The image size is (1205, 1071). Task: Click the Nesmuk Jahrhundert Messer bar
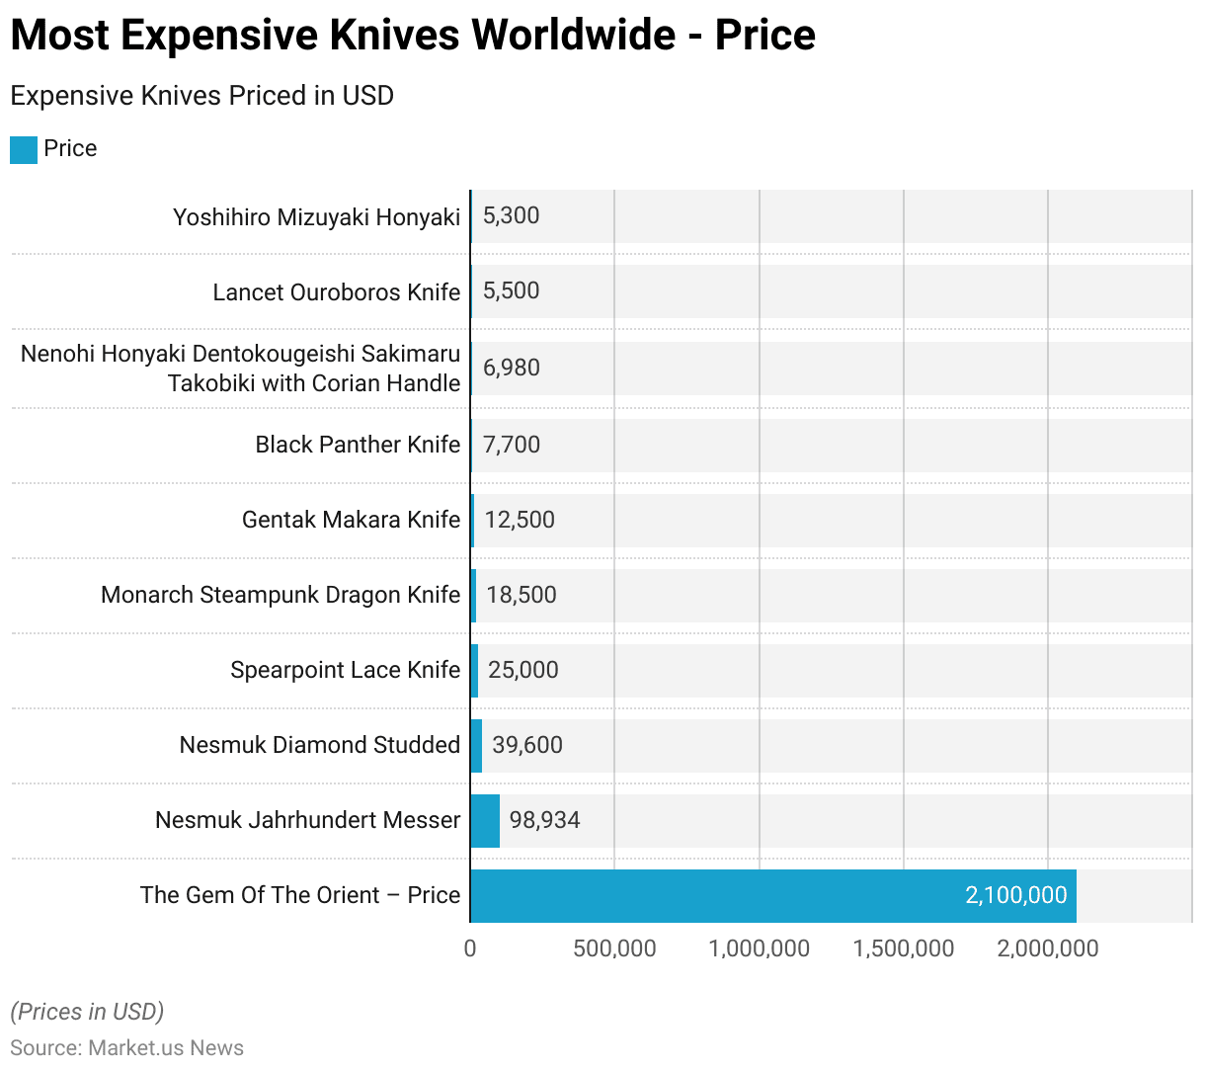pos(485,821)
